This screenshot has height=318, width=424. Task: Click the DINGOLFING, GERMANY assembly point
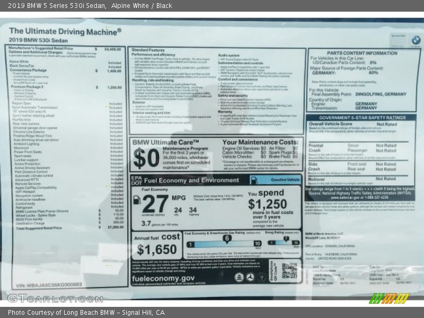381,94
